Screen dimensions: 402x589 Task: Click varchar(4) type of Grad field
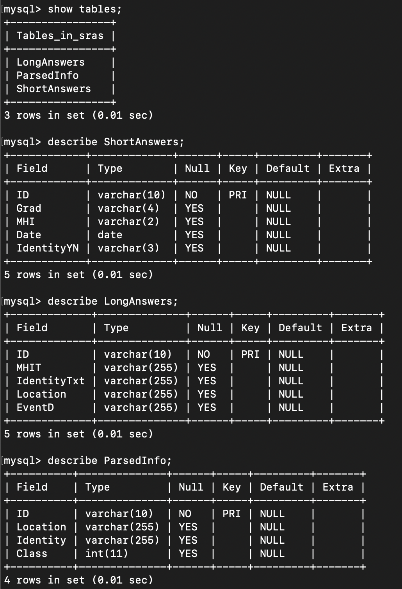(x=128, y=209)
